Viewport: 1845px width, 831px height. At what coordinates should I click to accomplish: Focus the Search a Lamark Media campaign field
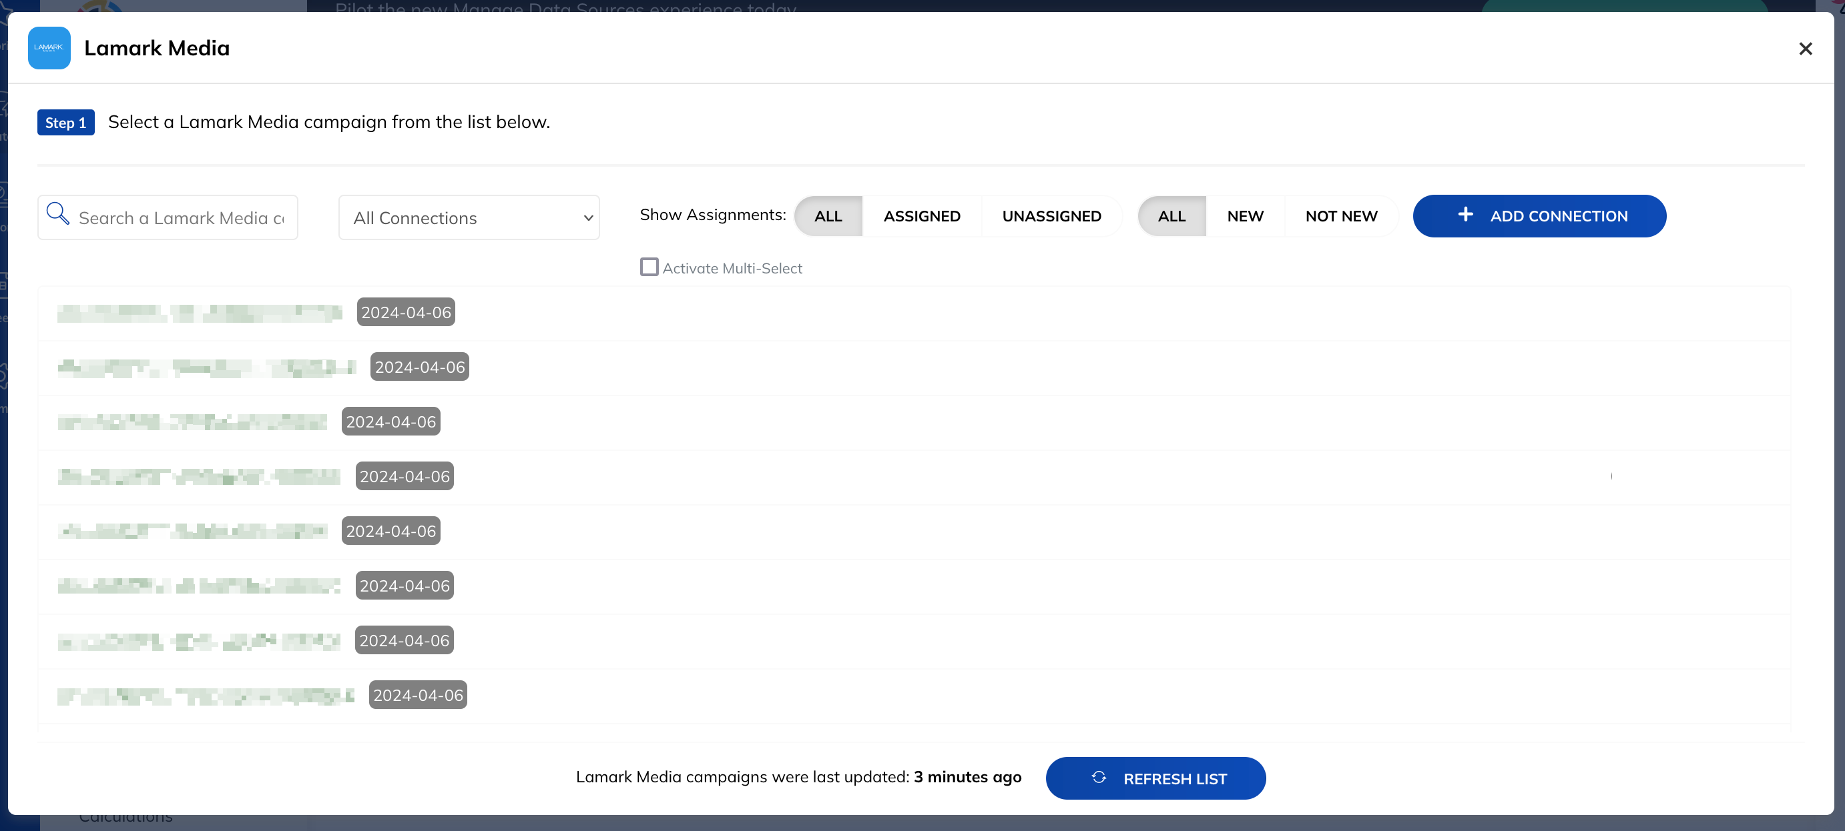168,217
